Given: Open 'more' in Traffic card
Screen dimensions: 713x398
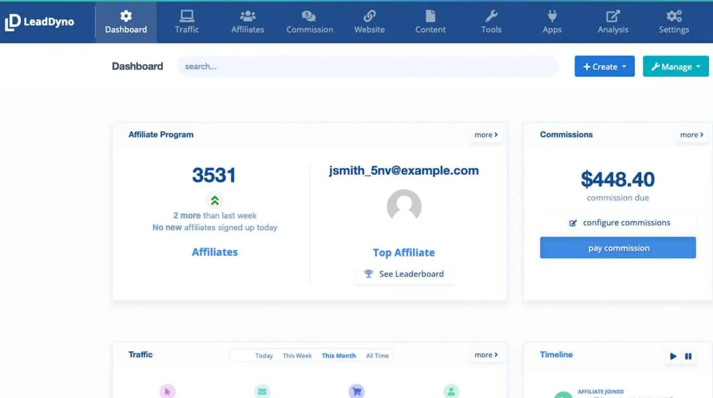Looking at the screenshot, I should [x=486, y=355].
